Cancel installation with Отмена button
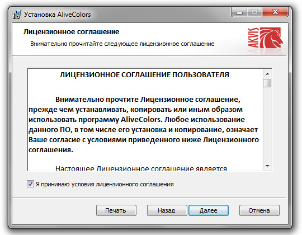 259,210
